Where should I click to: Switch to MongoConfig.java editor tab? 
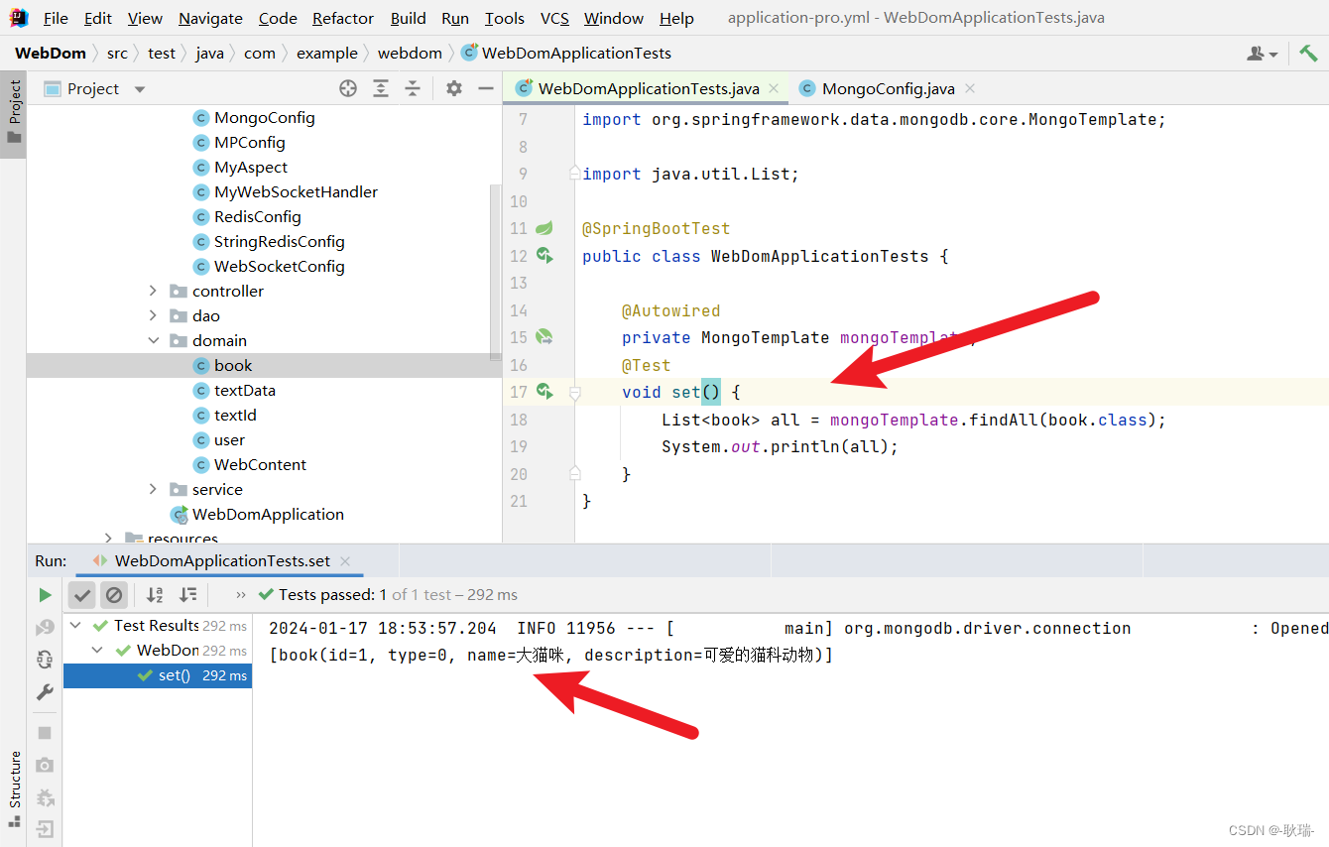pyautogui.click(x=888, y=88)
